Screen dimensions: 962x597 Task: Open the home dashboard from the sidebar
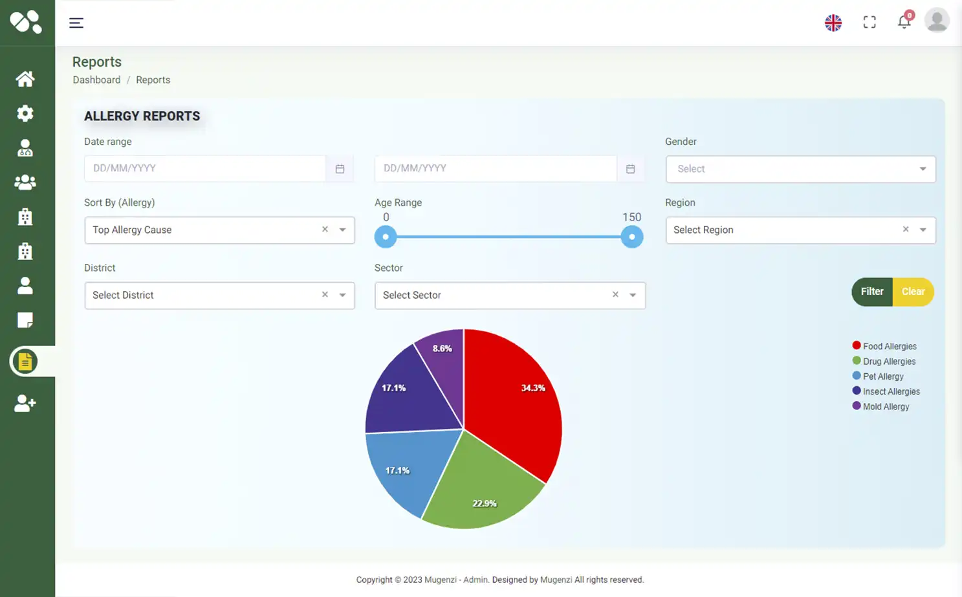click(25, 79)
